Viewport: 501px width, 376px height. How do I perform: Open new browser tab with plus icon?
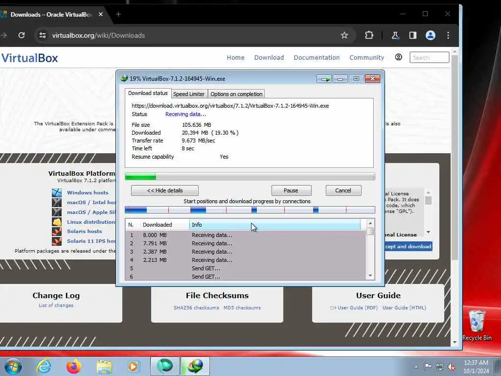[118, 14]
